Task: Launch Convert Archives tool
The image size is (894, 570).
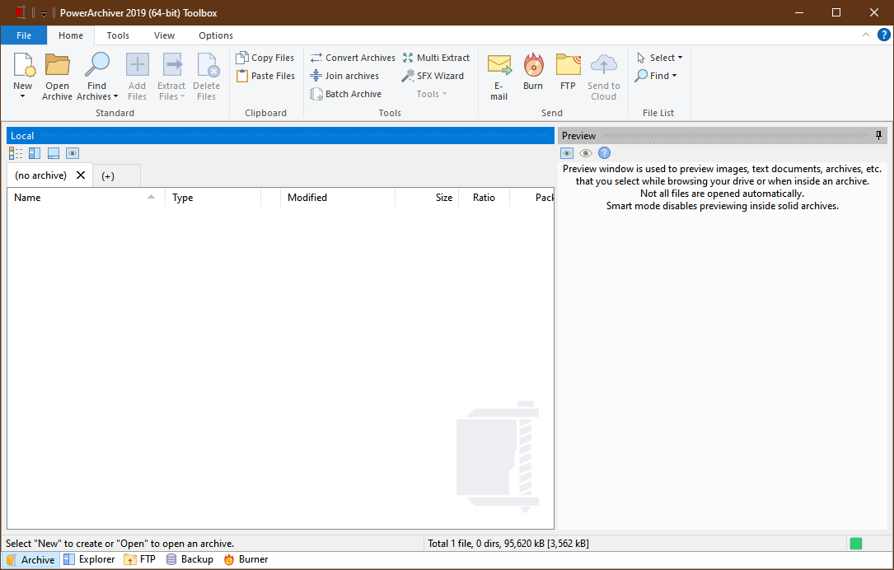Action: pos(353,58)
